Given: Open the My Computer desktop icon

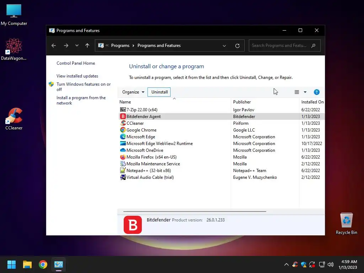Looking at the screenshot, I should [14, 15].
